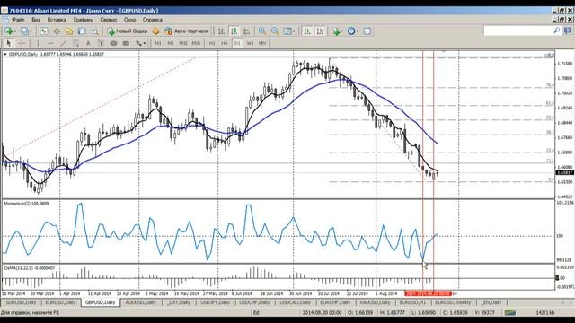
Task: Toggle the Terminal window icon
Action: pyautogui.click(x=82, y=31)
